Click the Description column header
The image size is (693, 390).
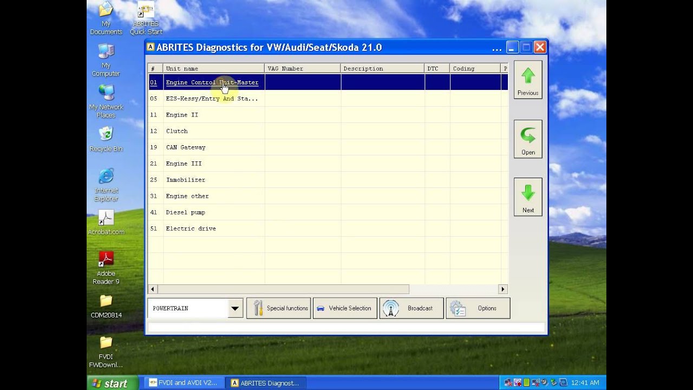[x=383, y=68]
